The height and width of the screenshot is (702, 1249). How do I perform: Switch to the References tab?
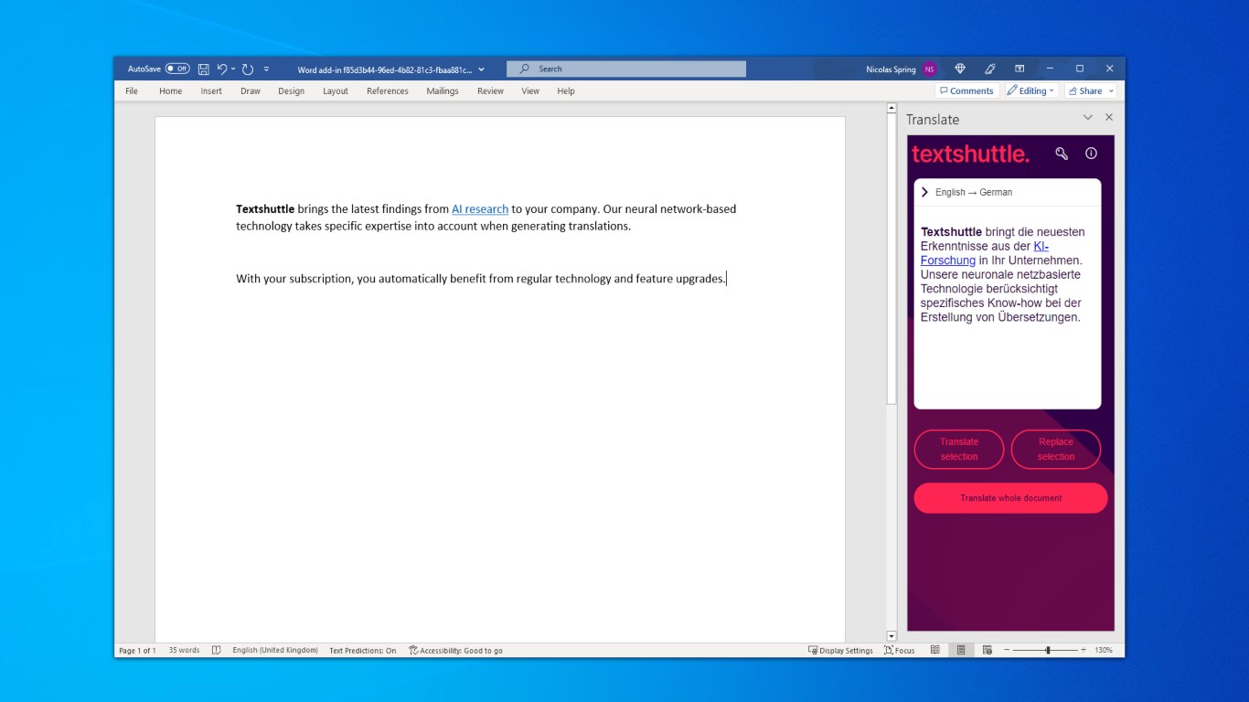tap(388, 90)
